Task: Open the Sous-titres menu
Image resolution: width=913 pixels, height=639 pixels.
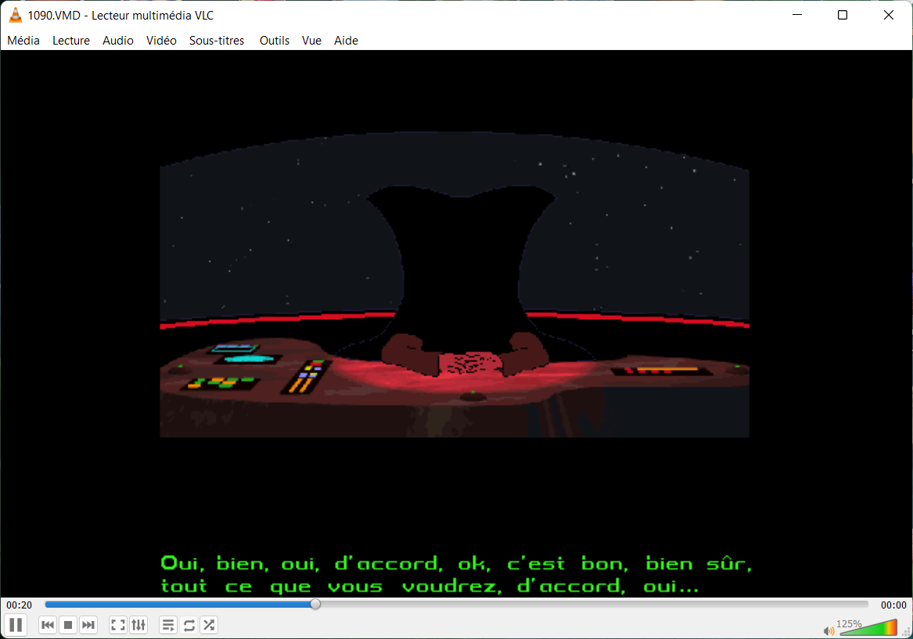Action: (217, 40)
